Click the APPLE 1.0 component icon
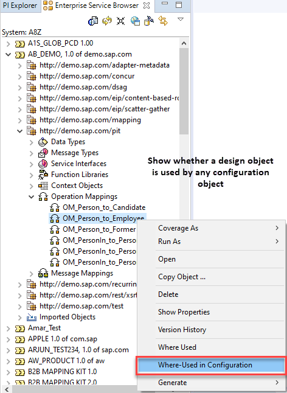 click(x=20, y=339)
